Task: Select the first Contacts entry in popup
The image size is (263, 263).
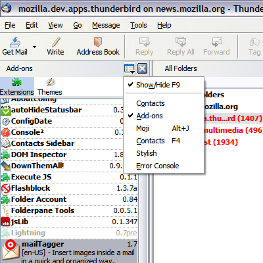Action: [164, 103]
